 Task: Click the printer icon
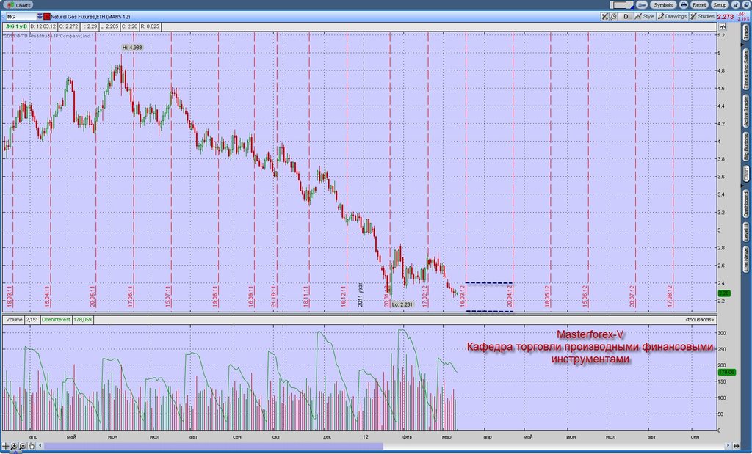[x=684, y=5]
